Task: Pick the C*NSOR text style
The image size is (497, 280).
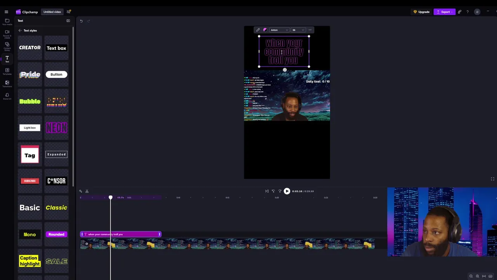Action: 56,181
